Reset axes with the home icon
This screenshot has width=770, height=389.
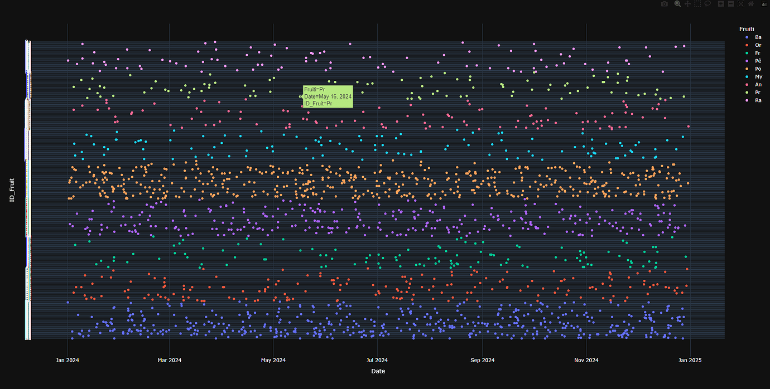click(751, 4)
